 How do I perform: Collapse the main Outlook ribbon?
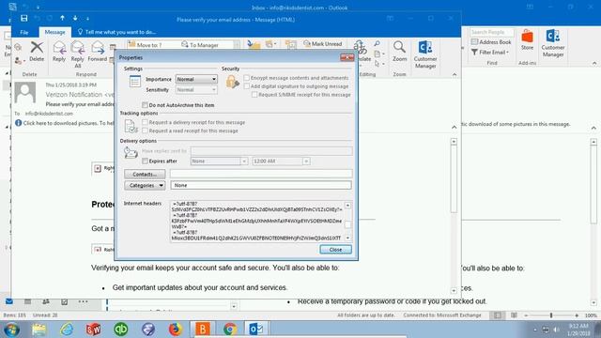[594, 63]
